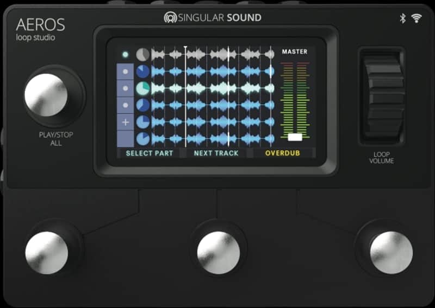Tap the SELECT PART label on screen

click(x=149, y=153)
